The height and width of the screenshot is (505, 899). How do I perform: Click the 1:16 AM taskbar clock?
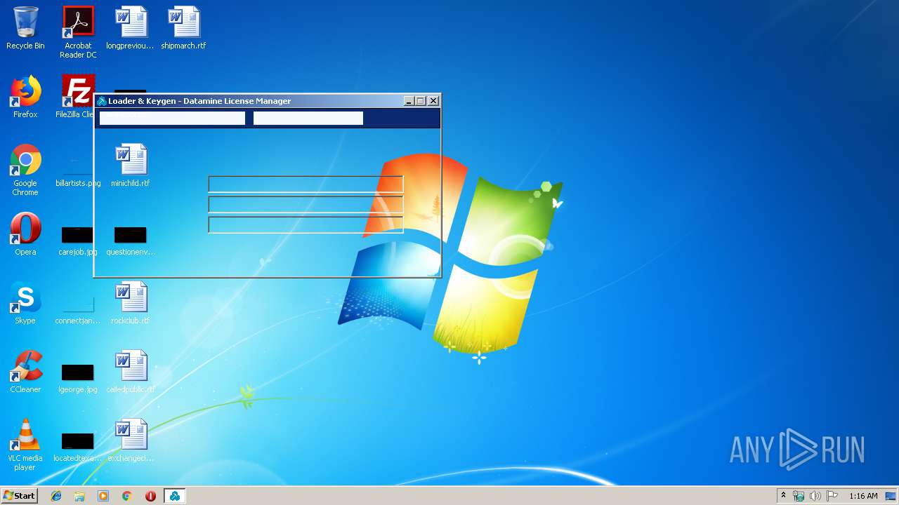point(863,496)
